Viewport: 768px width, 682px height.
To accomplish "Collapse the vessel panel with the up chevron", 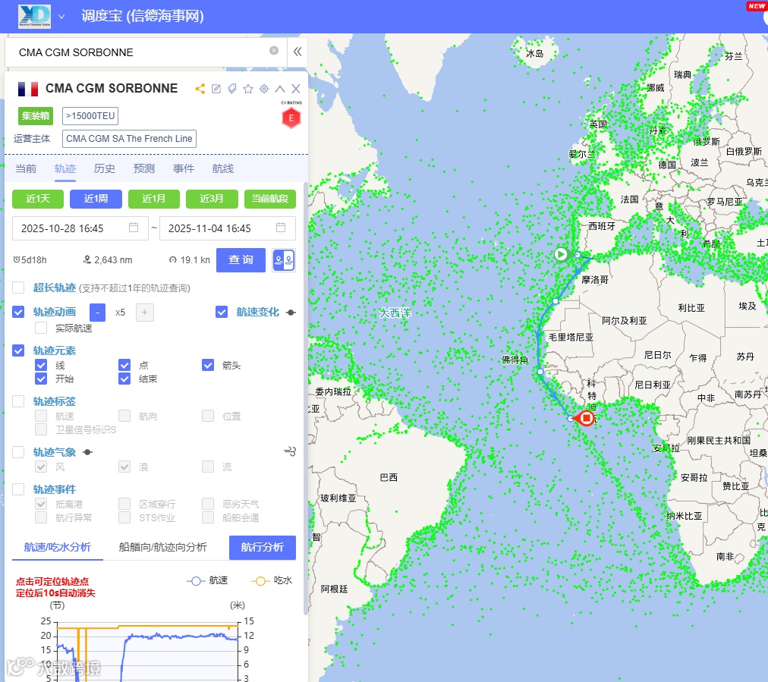I will tap(280, 89).
